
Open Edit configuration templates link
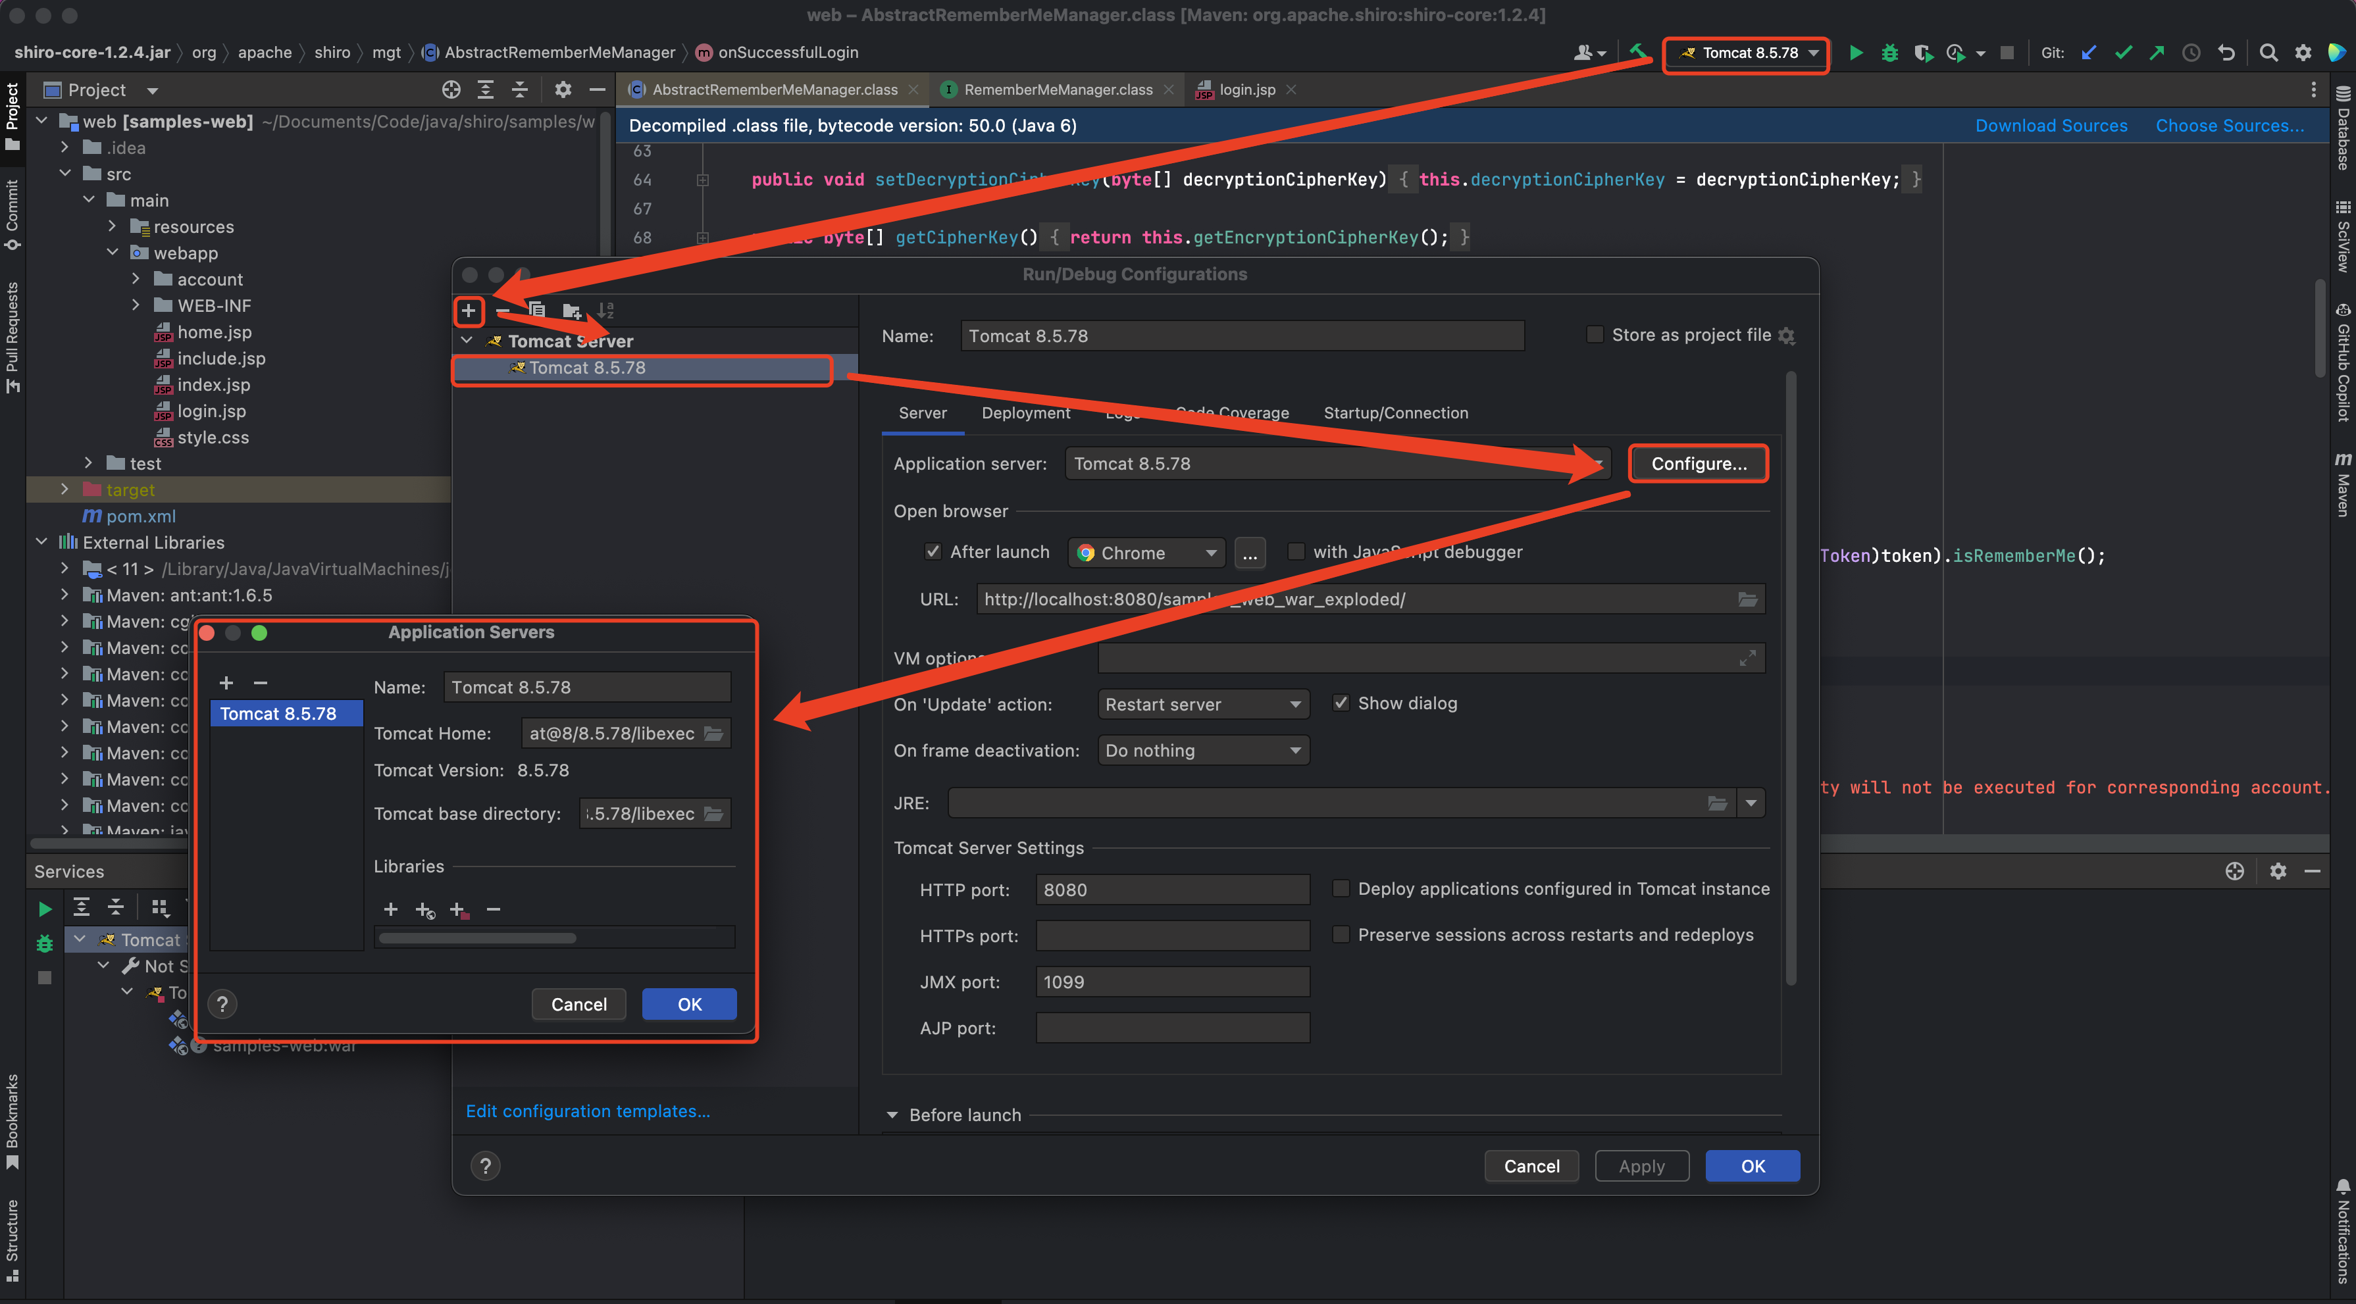coord(587,1111)
